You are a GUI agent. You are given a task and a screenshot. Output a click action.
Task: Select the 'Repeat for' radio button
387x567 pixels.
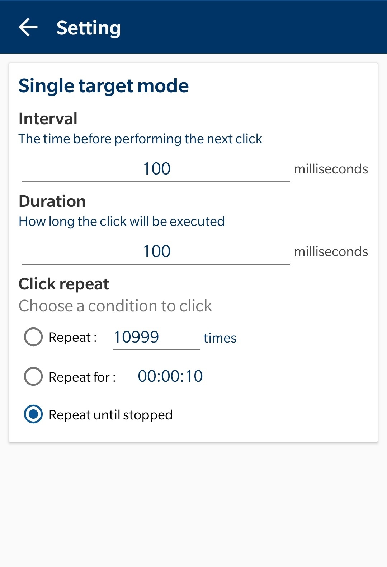pos(33,376)
